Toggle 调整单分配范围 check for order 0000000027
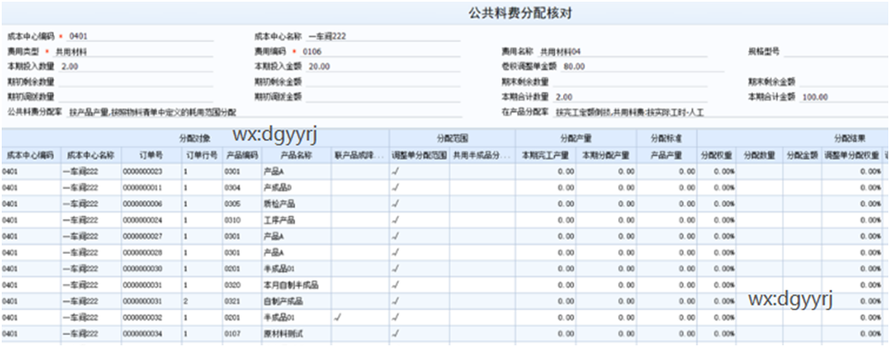 tap(395, 237)
